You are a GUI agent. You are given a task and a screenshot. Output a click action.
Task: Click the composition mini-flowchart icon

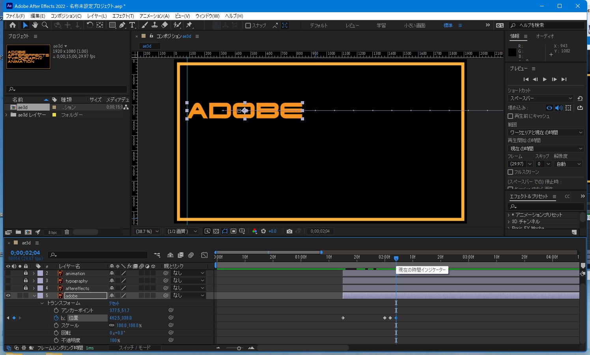[x=157, y=255]
